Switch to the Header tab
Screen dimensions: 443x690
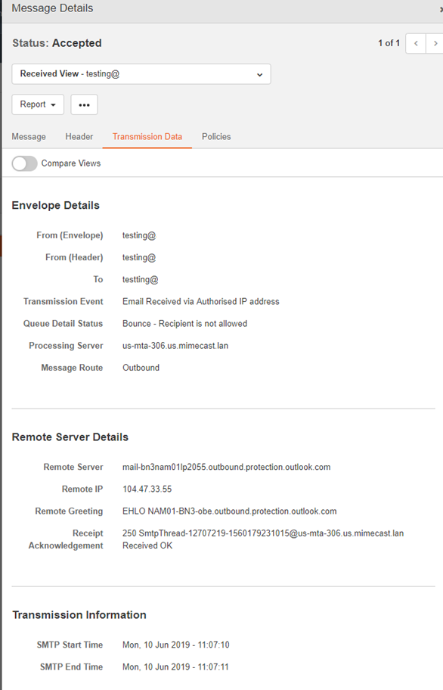click(x=79, y=137)
